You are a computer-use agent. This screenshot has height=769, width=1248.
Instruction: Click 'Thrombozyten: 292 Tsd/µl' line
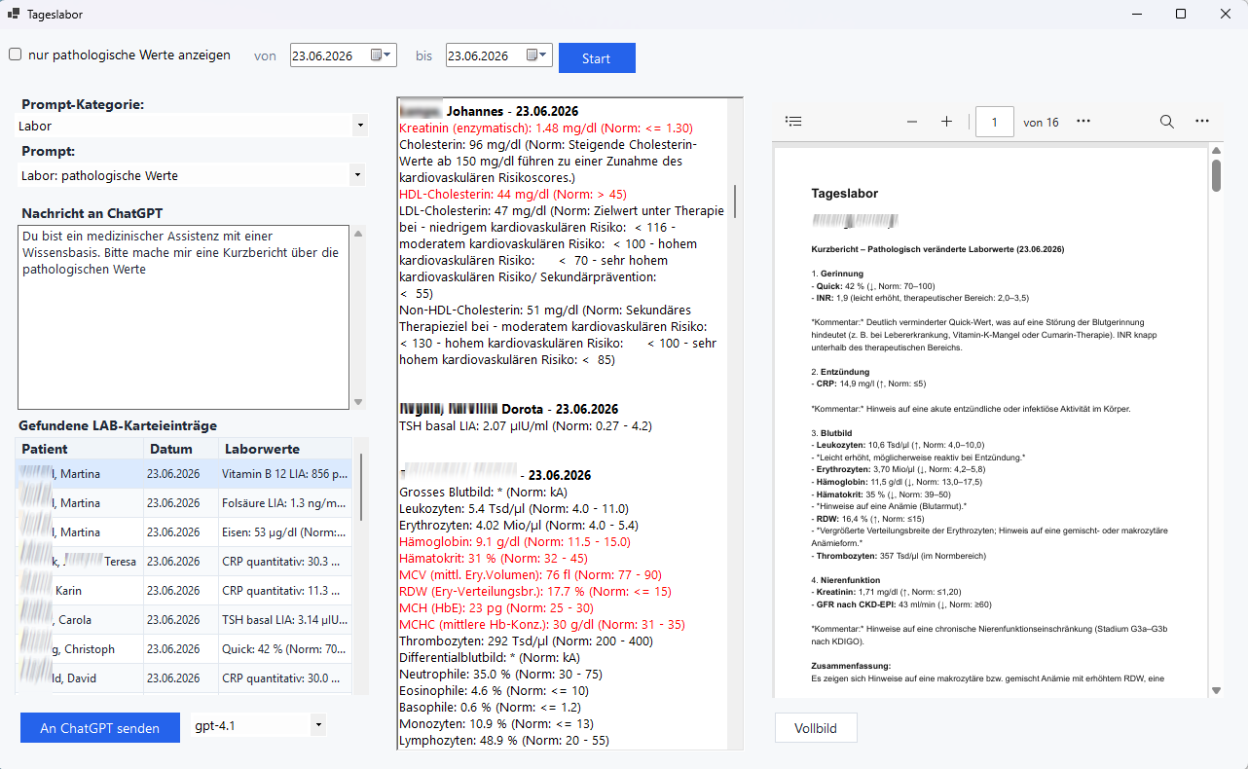[x=526, y=641]
